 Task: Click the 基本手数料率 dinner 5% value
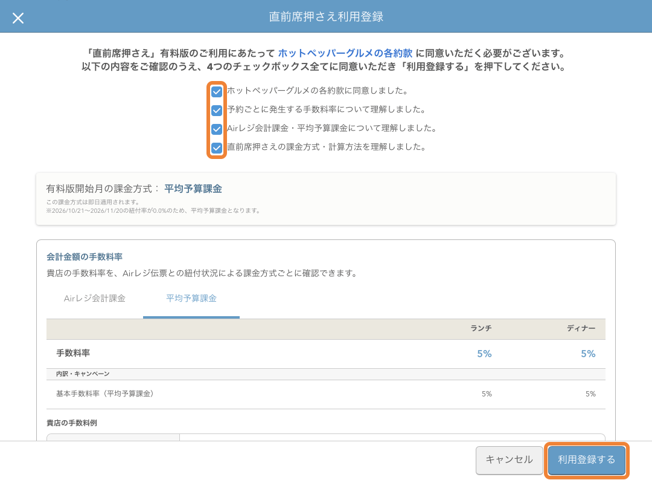590,394
